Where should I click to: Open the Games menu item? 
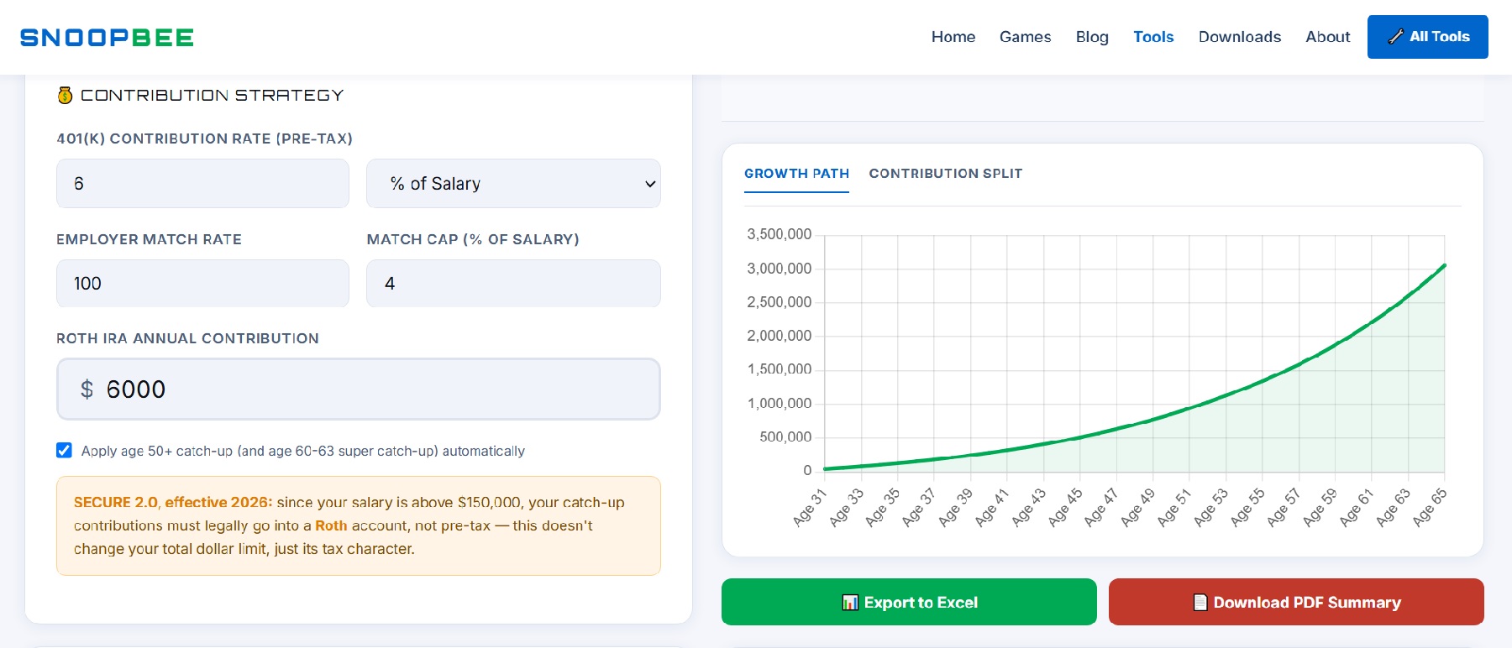click(x=1025, y=37)
